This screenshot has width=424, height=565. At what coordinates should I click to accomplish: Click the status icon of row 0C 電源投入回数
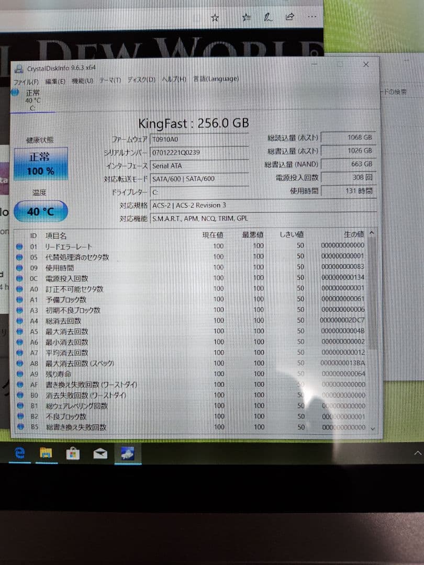19,278
